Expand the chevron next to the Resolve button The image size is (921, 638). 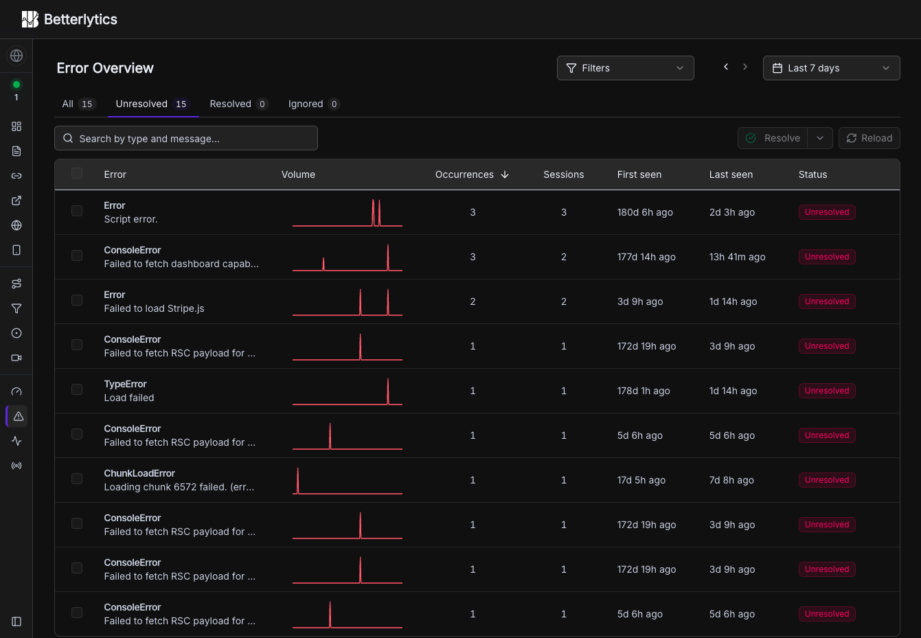tap(820, 138)
